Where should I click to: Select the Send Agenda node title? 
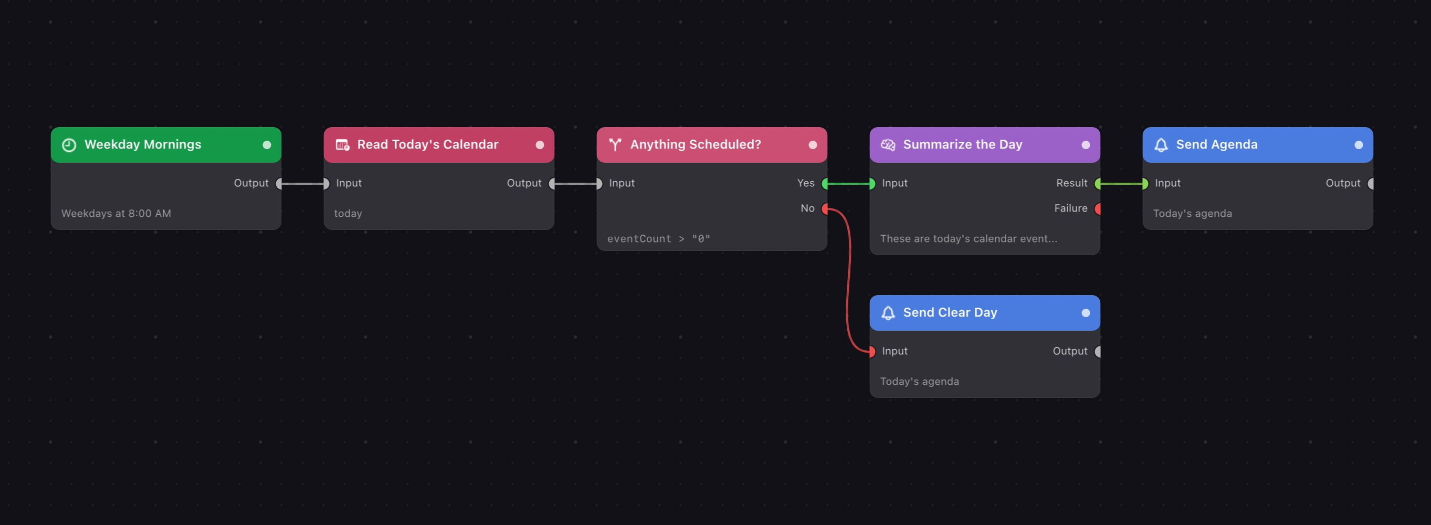[x=1217, y=144]
